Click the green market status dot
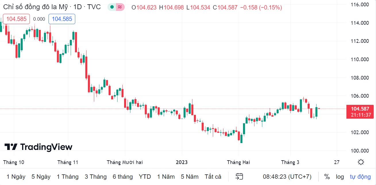The image size is (376, 185). coord(112,7)
